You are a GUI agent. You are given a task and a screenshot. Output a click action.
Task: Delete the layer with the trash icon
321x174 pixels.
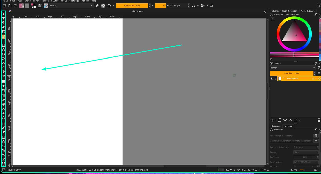pyautogui.click(x=319, y=120)
